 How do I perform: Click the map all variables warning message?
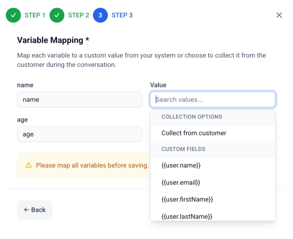coord(92,166)
